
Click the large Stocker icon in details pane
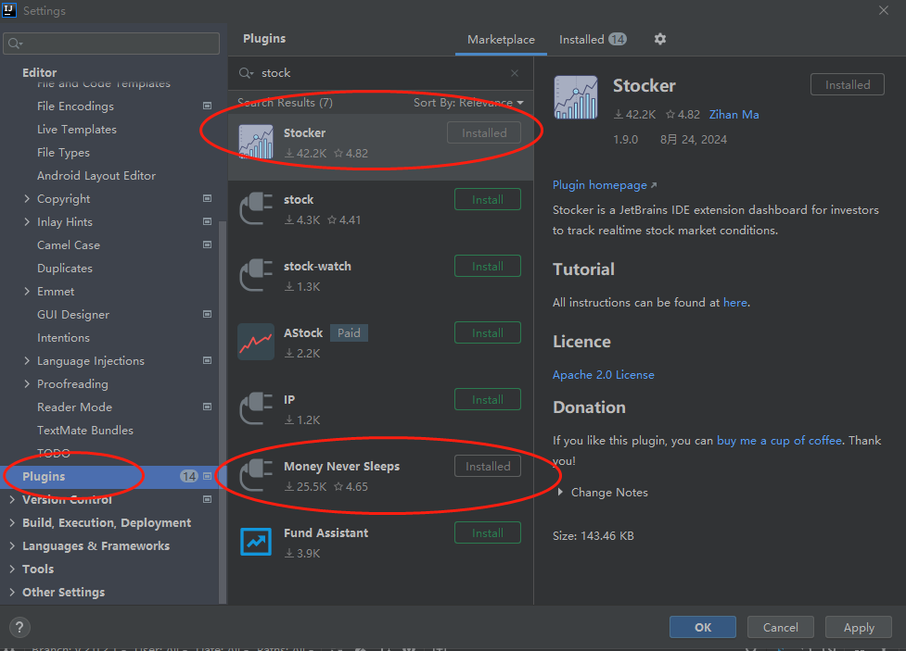pos(576,97)
